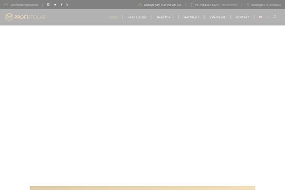Open the MATERIÁLY menu item
Viewport: 285px width, 190px height.
click(x=191, y=17)
